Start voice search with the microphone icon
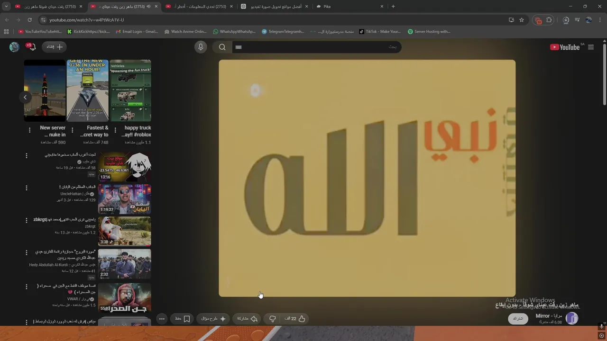Image resolution: width=607 pixels, height=341 pixels. [x=201, y=47]
